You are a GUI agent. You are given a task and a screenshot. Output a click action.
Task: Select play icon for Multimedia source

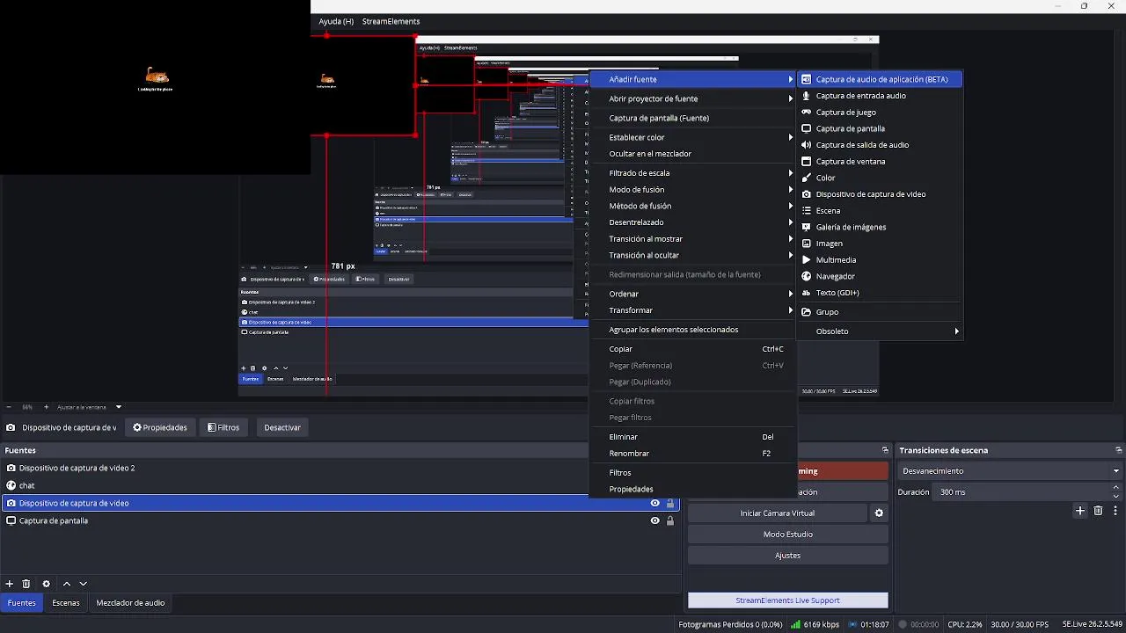click(x=806, y=260)
